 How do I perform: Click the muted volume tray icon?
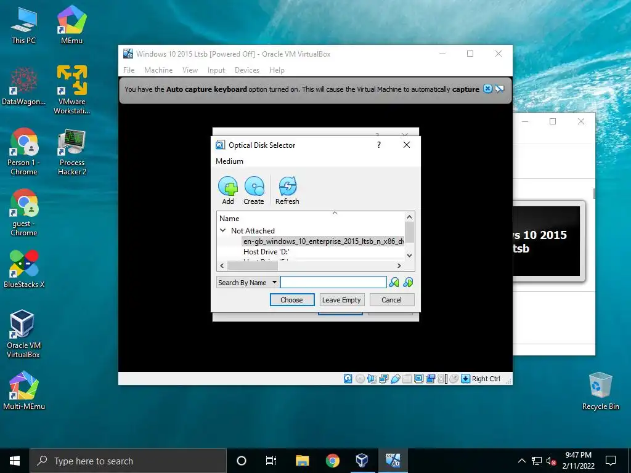(551, 461)
